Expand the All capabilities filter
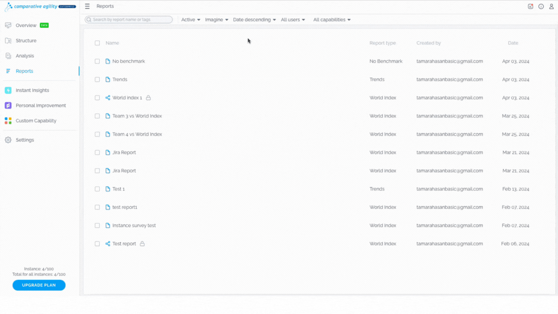 (332, 19)
